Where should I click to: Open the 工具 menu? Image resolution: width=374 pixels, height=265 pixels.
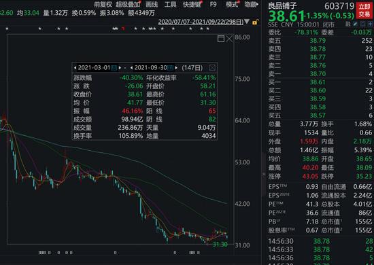[x=170, y=4]
